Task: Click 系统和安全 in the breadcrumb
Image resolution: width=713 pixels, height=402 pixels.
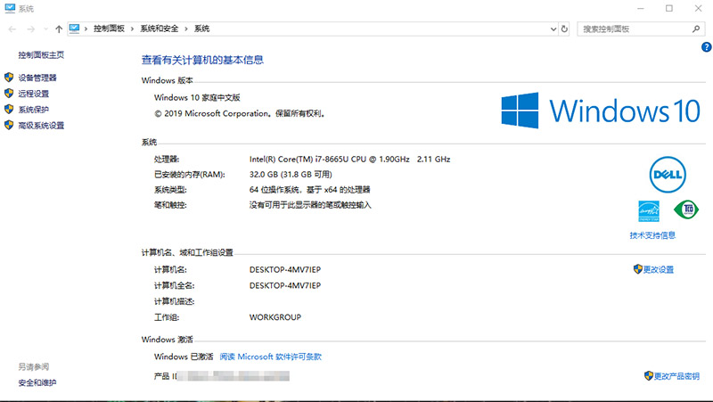Action: pos(160,29)
